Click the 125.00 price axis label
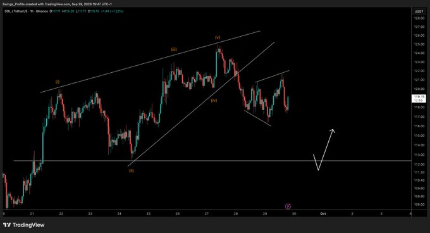Image resolution: width=430 pixels, height=233 pixels. click(419, 44)
